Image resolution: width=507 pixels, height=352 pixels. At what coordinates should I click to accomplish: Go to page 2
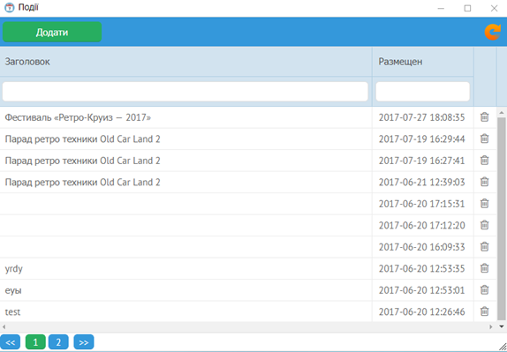(58, 342)
